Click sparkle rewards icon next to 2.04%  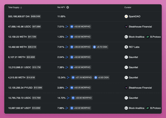[67, 57]
